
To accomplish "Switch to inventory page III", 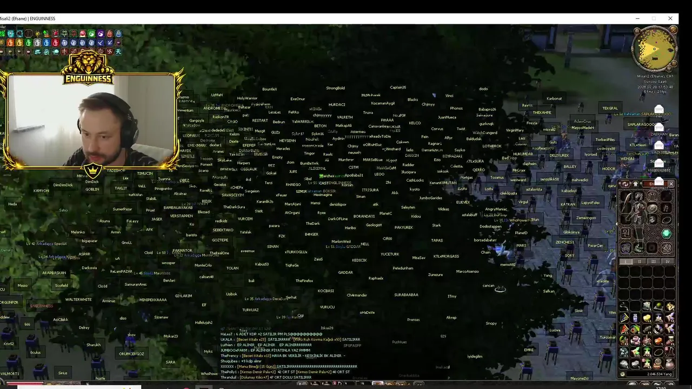I will click(653, 261).
